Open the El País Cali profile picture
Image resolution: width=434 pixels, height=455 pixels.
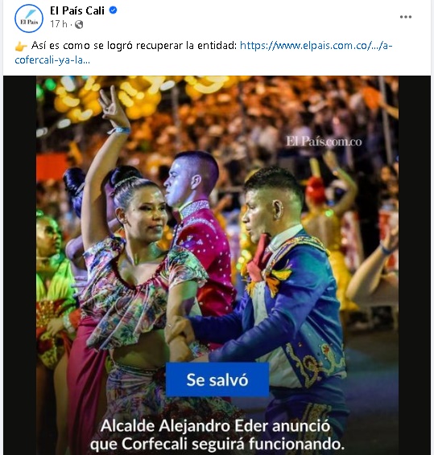click(29, 18)
